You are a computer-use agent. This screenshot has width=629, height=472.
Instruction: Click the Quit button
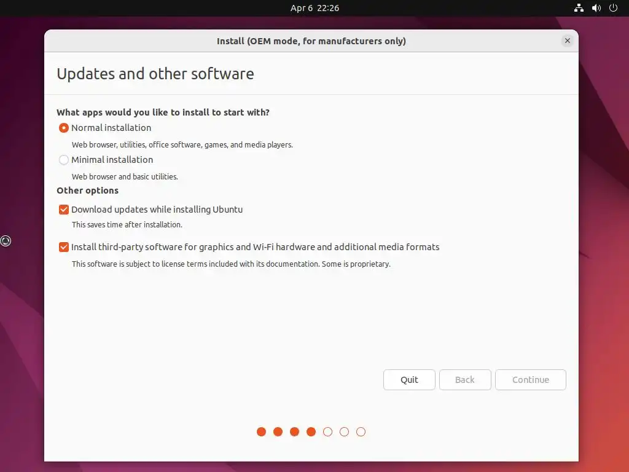tap(409, 380)
